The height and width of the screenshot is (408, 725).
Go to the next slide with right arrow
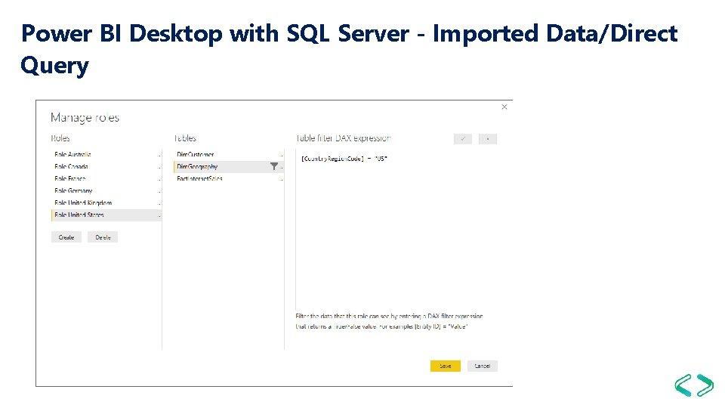click(x=705, y=385)
